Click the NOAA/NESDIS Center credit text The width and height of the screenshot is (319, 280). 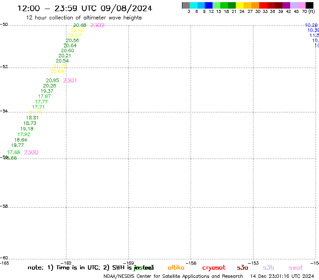[x=173, y=277]
